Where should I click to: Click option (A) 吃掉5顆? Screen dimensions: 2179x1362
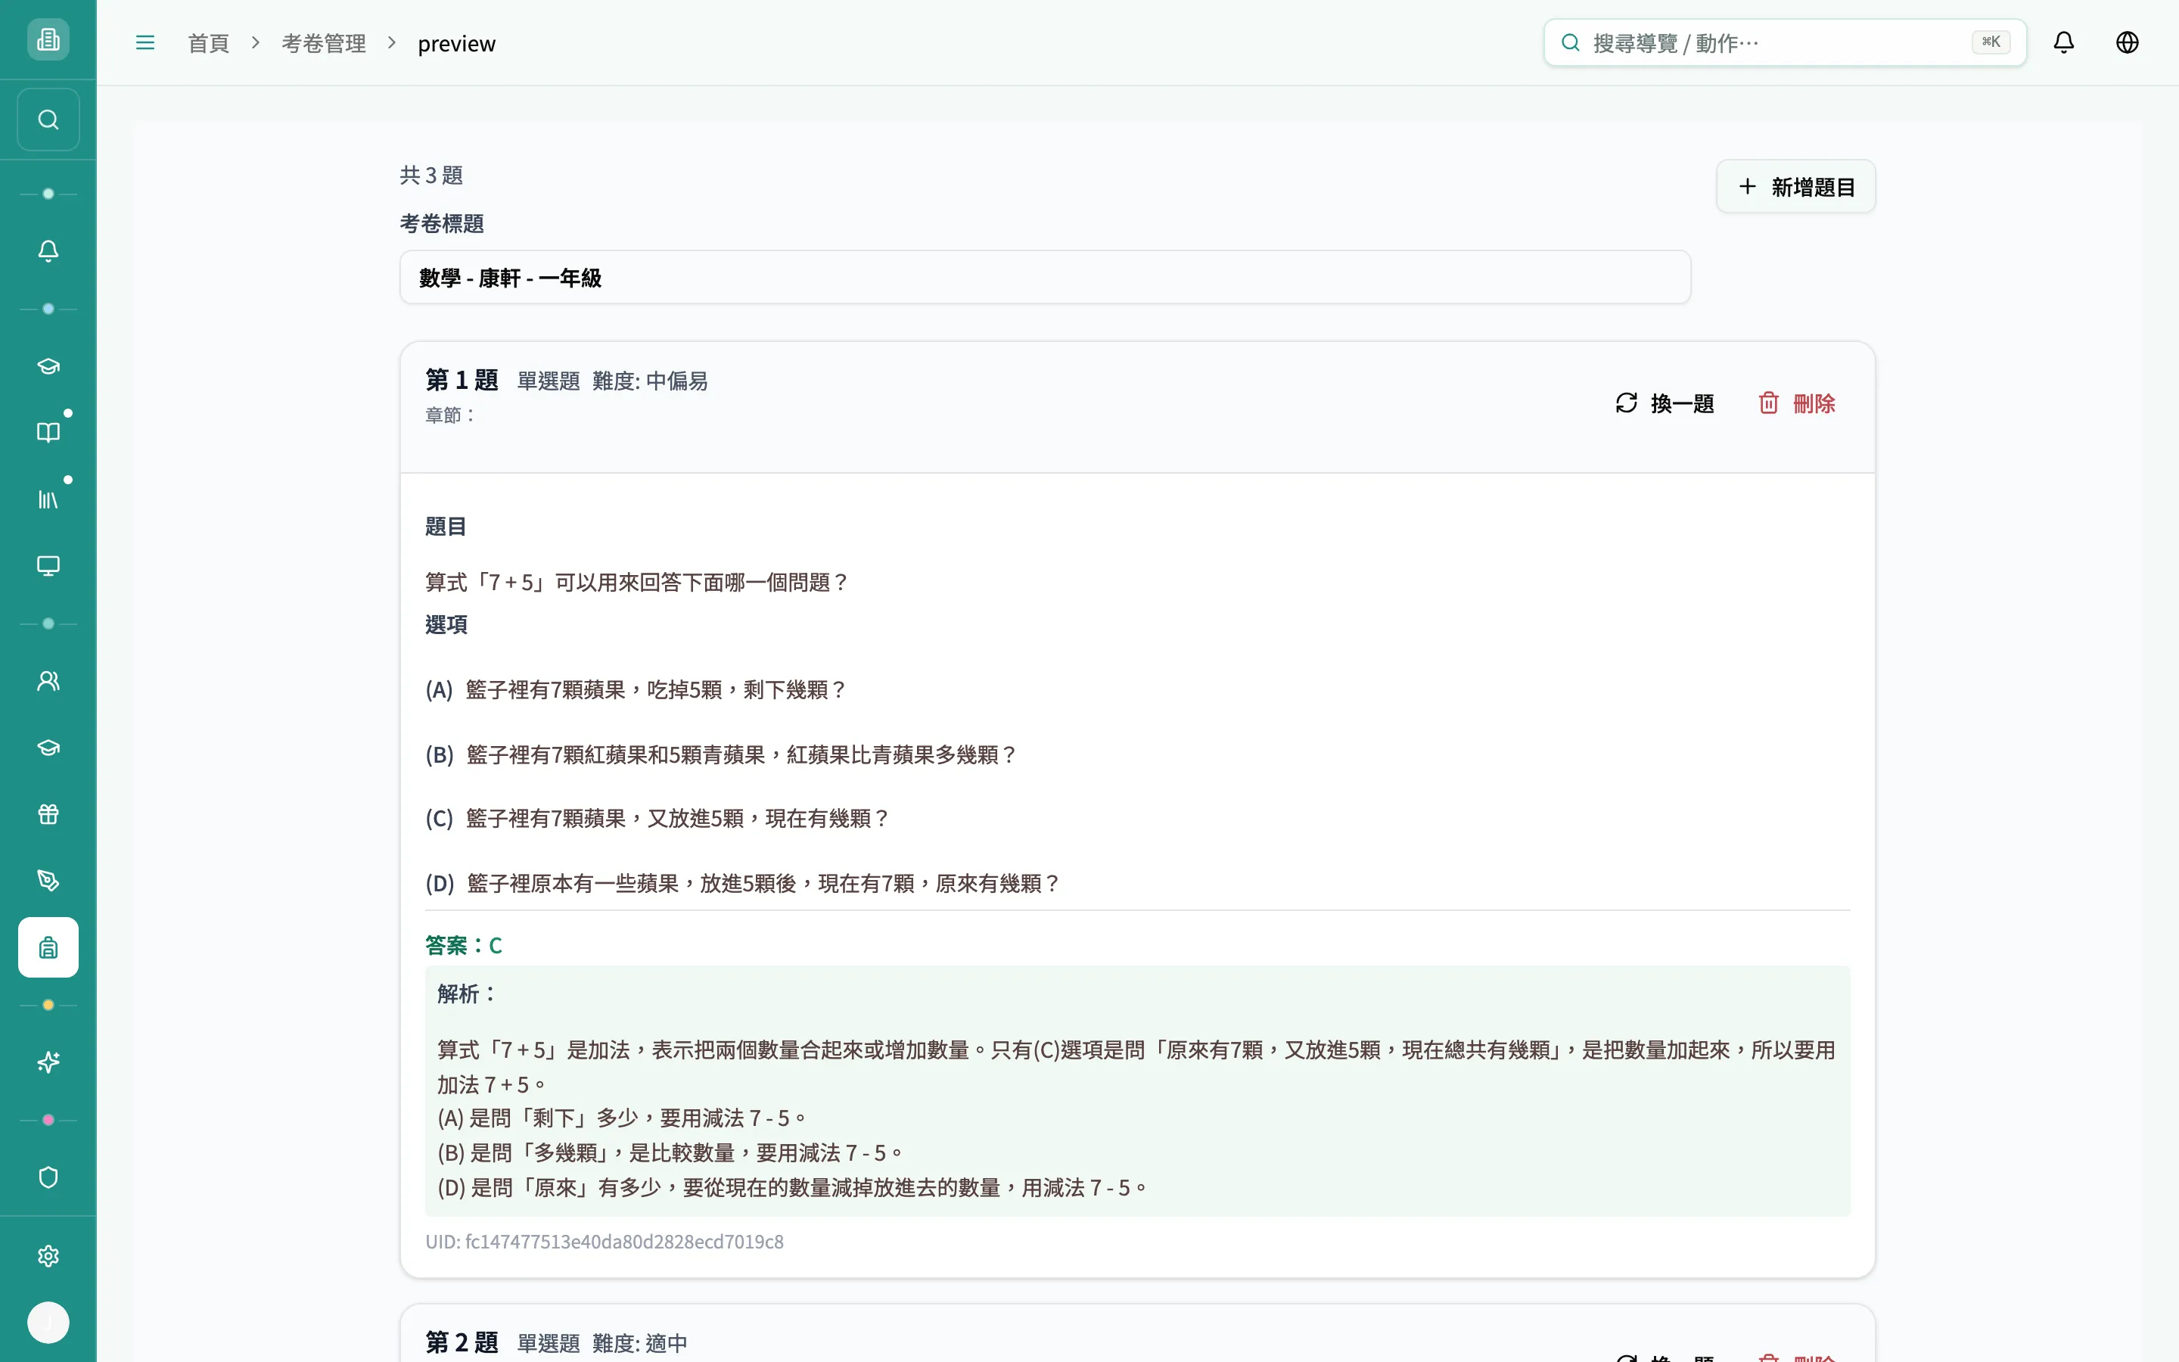coord(636,690)
